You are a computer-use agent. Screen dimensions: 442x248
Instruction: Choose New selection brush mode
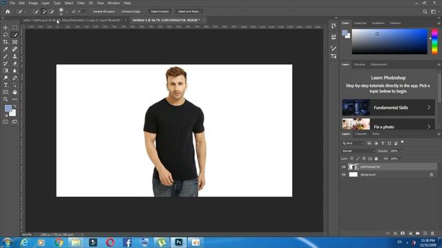(x=36, y=12)
